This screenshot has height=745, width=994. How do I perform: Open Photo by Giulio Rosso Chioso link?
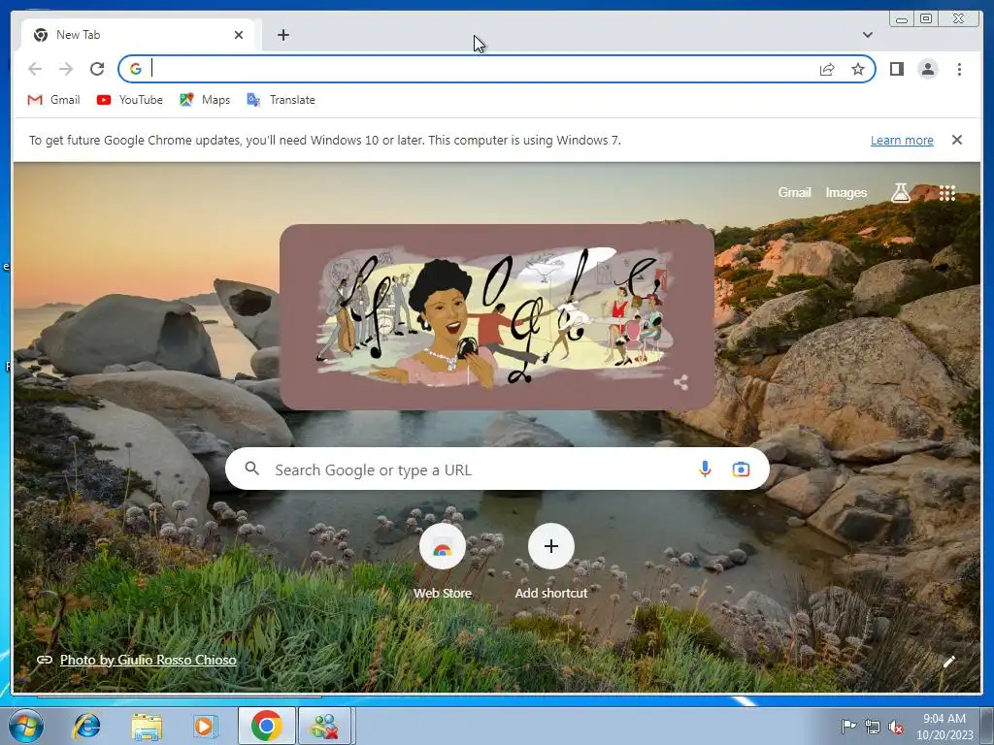148,660
